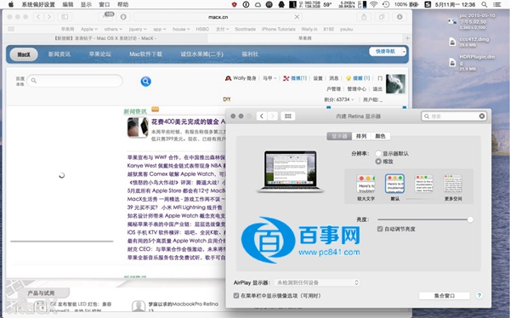Expand the jquery bookmarks folder

[138, 29]
